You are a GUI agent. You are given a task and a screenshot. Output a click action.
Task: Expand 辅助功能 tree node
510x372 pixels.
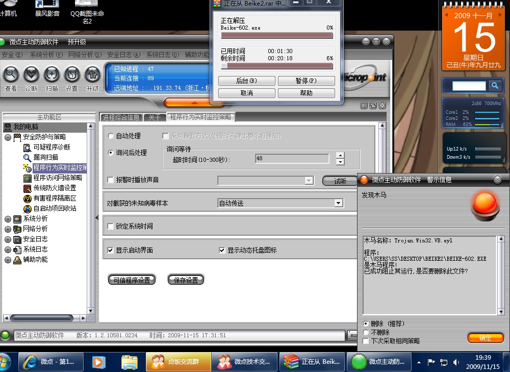[8, 260]
